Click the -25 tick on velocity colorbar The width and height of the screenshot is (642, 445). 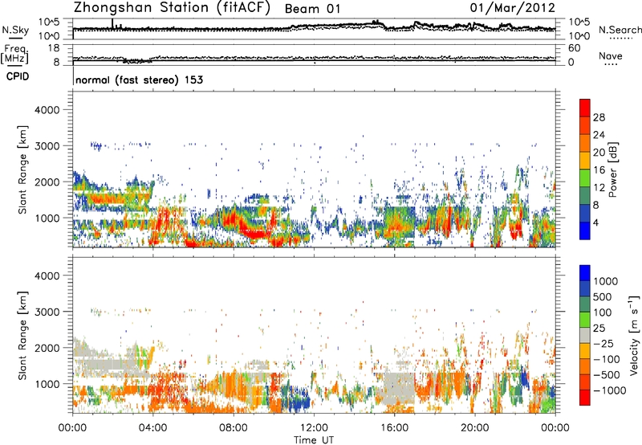(604, 343)
